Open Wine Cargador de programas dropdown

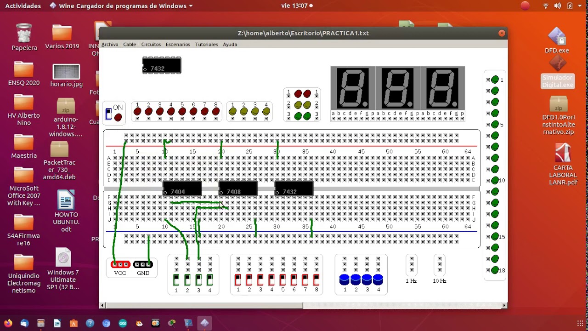[121, 6]
